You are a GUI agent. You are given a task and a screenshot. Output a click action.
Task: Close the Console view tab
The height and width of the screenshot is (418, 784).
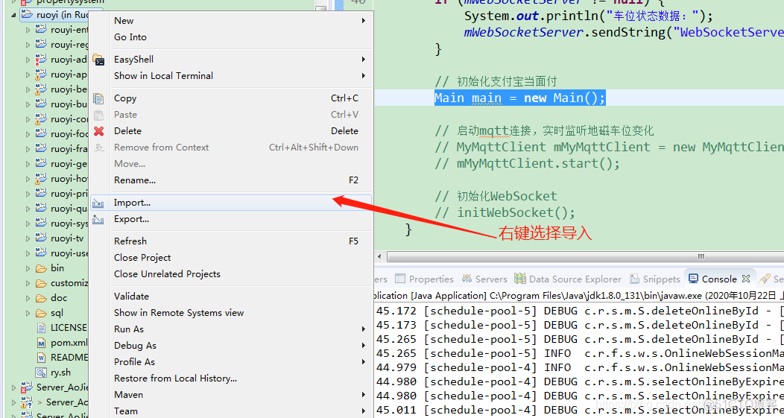pyautogui.click(x=745, y=279)
